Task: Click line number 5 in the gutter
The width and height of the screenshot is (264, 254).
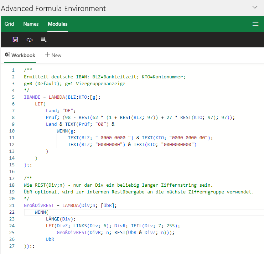Action: tap(13, 97)
